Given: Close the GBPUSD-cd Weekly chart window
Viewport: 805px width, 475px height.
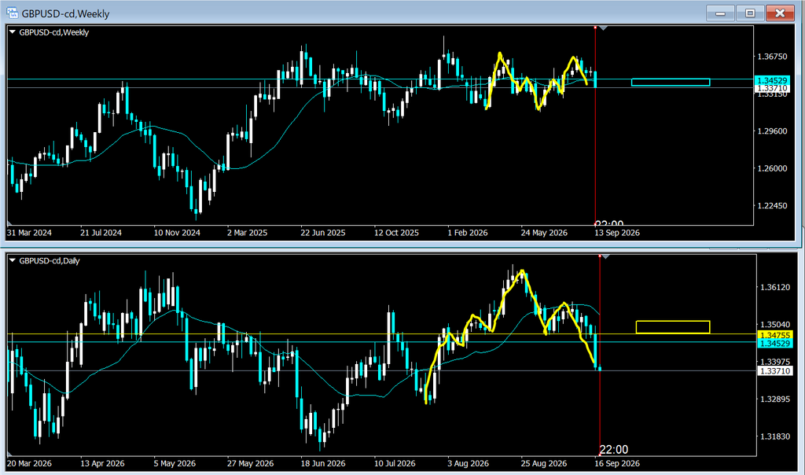Looking at the screenshot, I should (x=780, y=13).
